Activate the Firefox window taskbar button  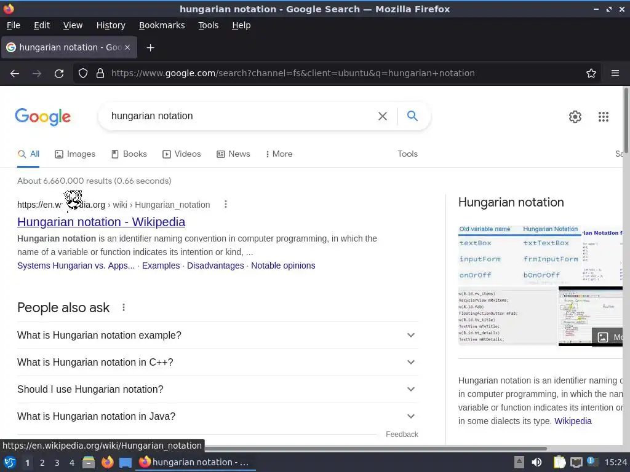tap(196, 462)
